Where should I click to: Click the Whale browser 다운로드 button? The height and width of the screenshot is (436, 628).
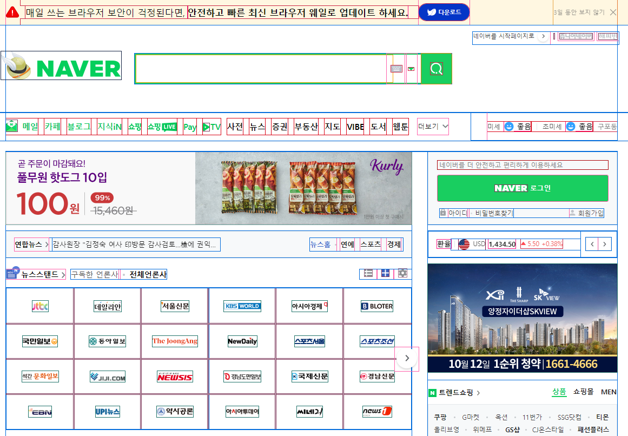click(444, 12)
